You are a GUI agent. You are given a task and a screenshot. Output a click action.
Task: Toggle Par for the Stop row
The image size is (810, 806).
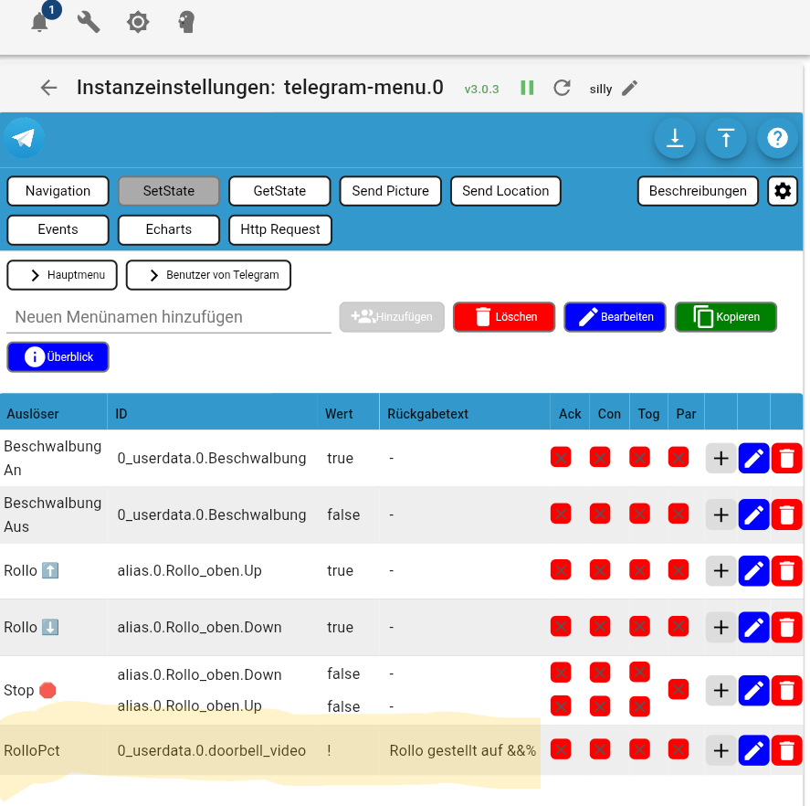(679, 689)
